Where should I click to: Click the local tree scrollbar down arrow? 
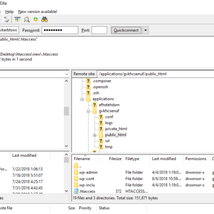[67, 146]
